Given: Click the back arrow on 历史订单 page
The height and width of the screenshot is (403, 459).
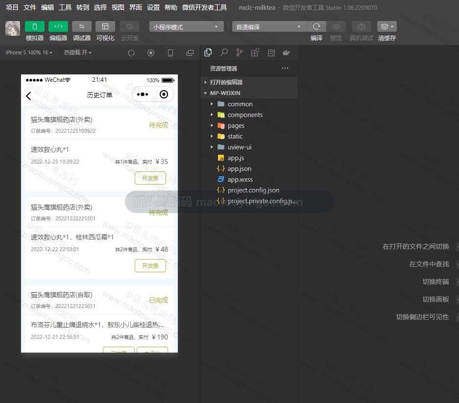Looking at the screenshot, I should [x=28, y=95].
